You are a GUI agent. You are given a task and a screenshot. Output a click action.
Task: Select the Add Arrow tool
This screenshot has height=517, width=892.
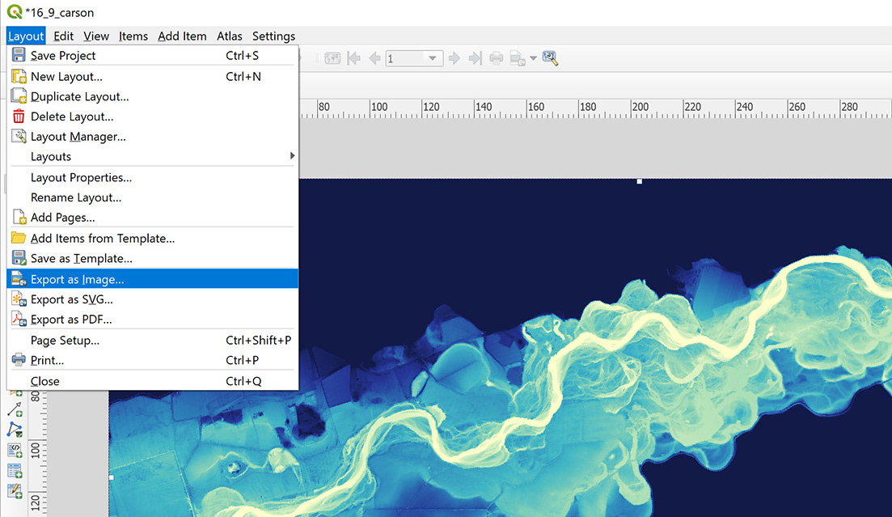coord(15,409)
